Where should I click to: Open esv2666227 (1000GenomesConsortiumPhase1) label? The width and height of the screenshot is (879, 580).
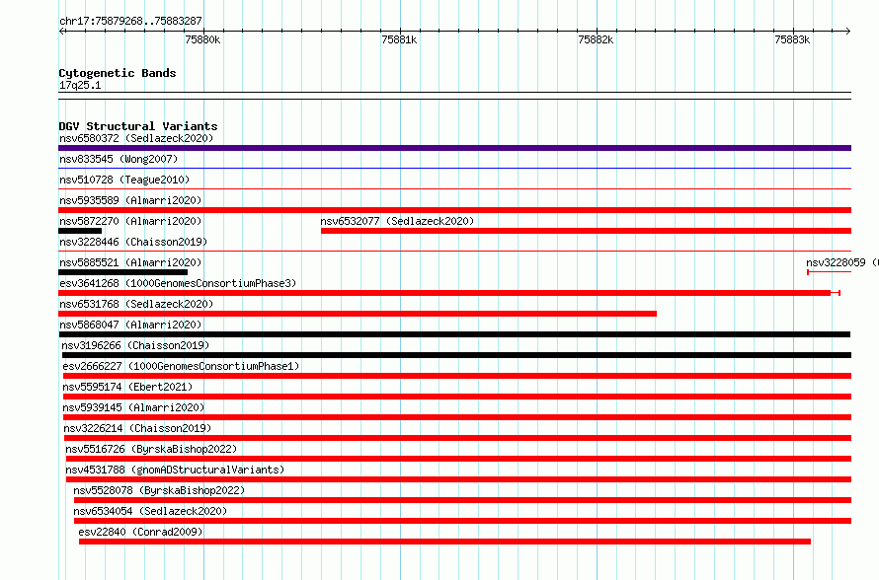coord(181,366)
